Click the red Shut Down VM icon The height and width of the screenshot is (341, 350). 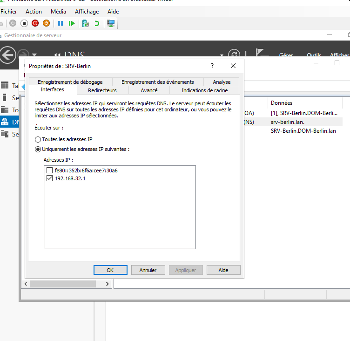[35, 23]
